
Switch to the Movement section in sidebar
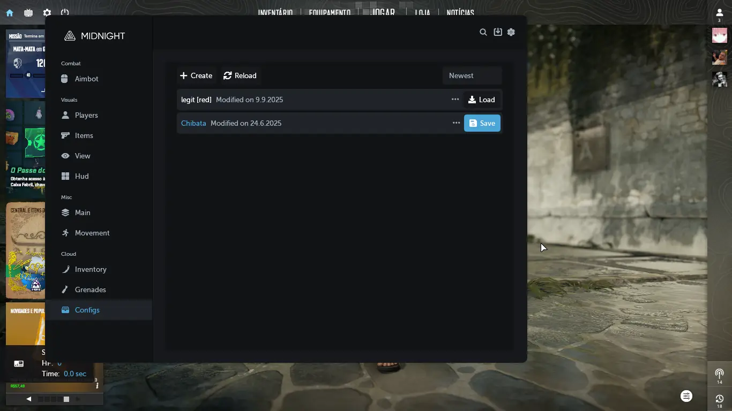92,233
